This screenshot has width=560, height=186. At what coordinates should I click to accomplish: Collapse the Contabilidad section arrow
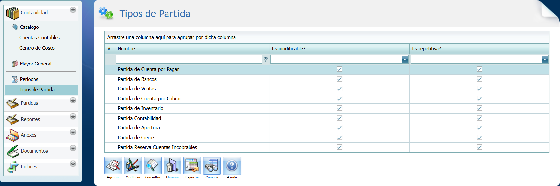click(73, 10)
